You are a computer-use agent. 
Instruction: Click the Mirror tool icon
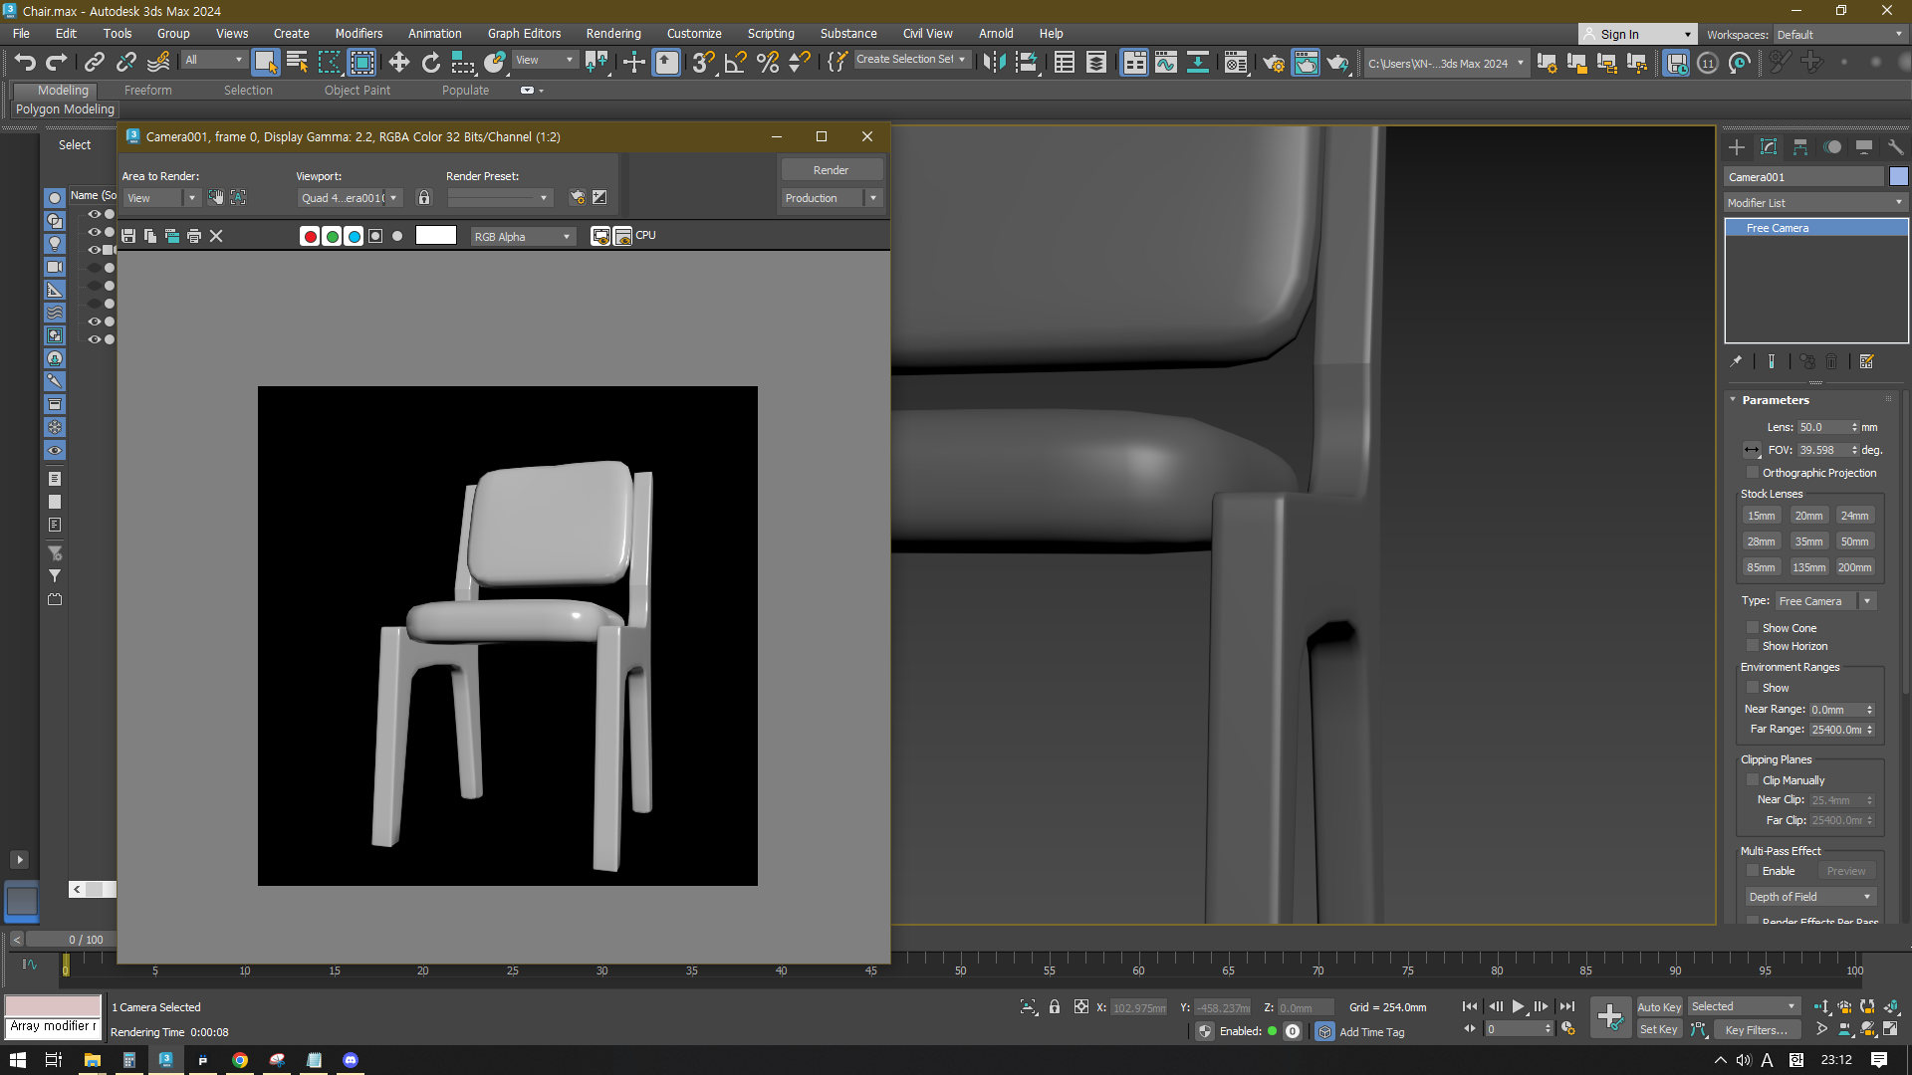pos(994,63)
